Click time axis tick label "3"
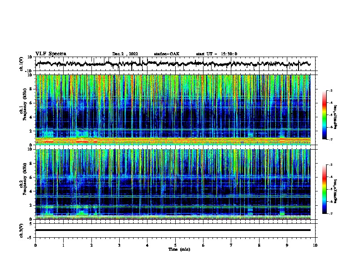This screenshot has height=275, width=355. point(119,245)
